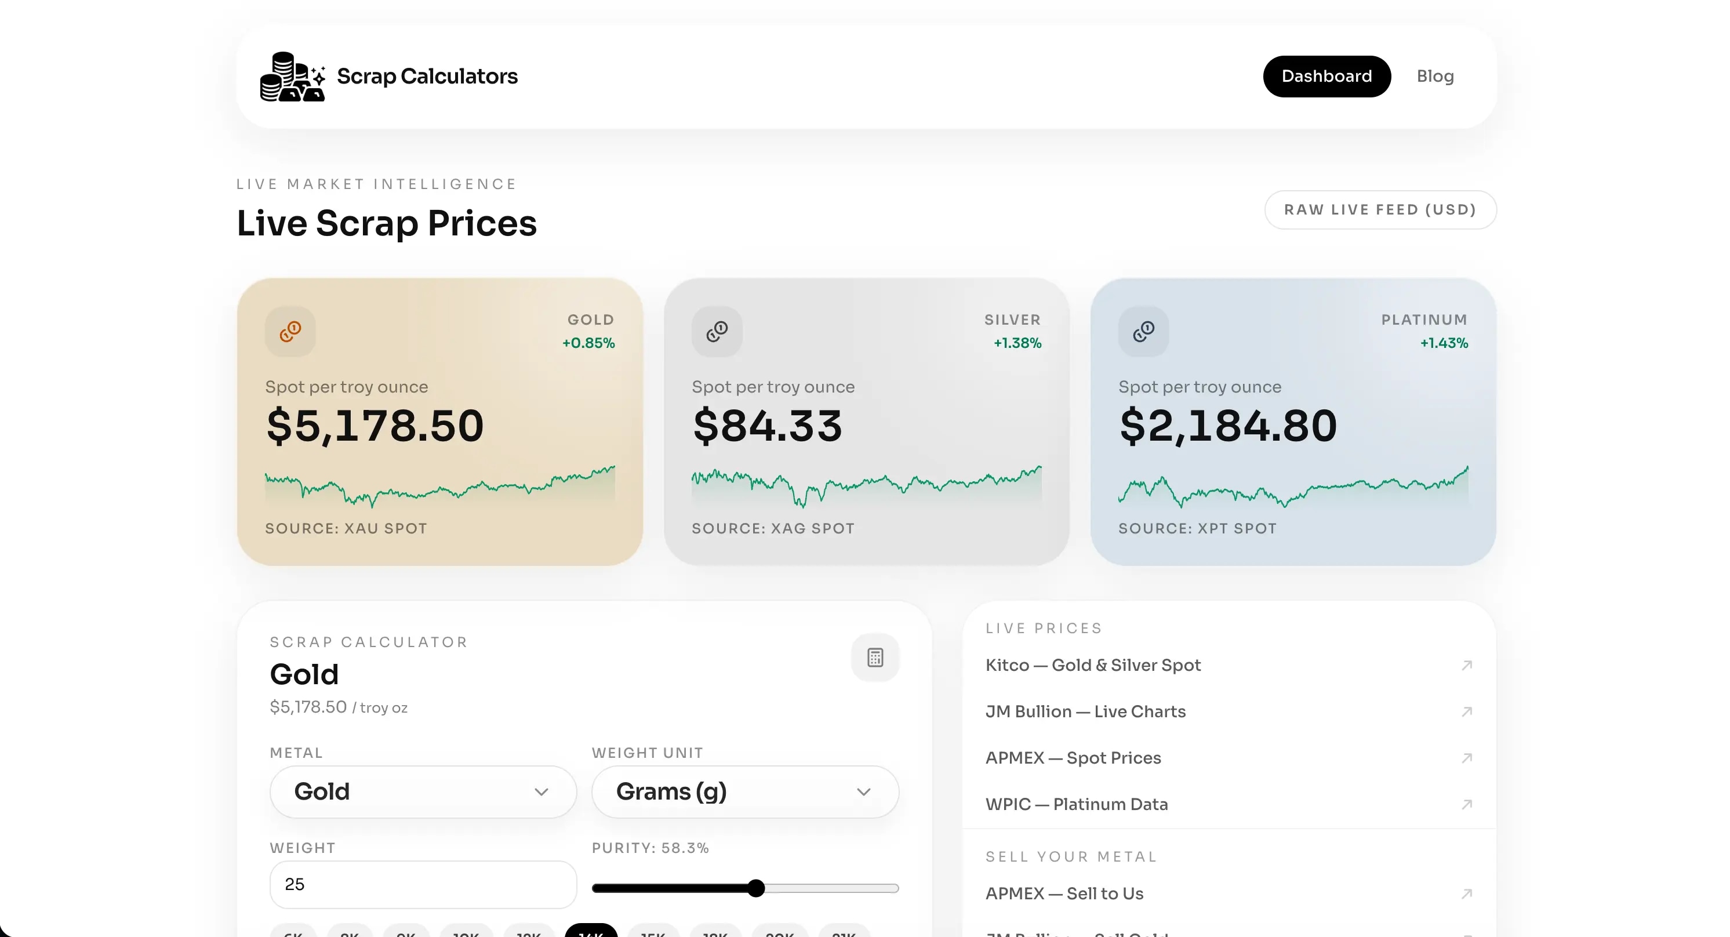Open the Weight Unit dropdown showing Grams

(x=744, y=791)
